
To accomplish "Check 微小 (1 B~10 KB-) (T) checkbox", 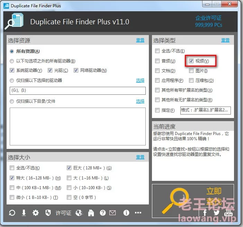I will coord(12,197).
